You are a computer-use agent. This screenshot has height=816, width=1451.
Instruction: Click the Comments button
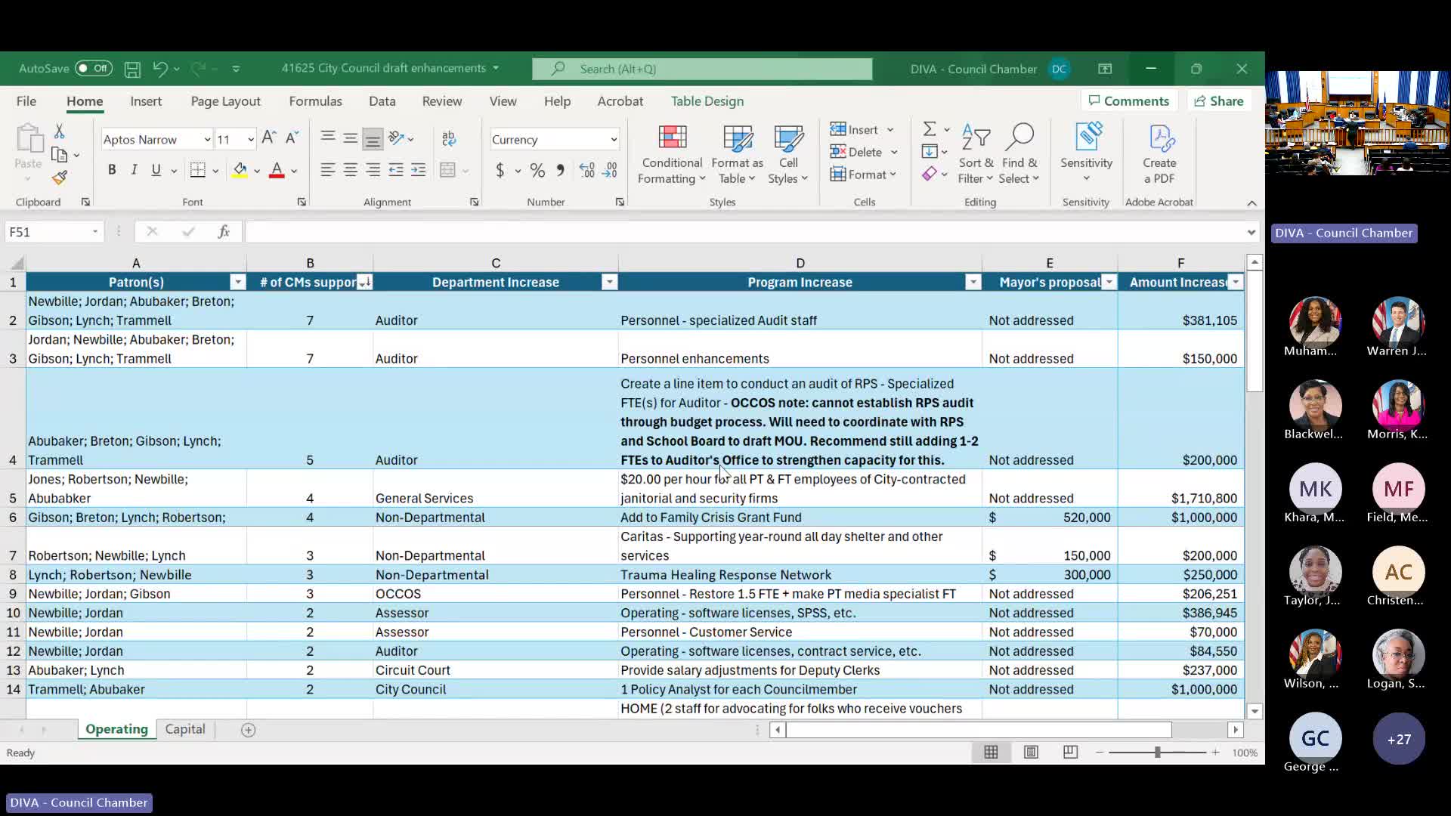[x=1129, y=101]
